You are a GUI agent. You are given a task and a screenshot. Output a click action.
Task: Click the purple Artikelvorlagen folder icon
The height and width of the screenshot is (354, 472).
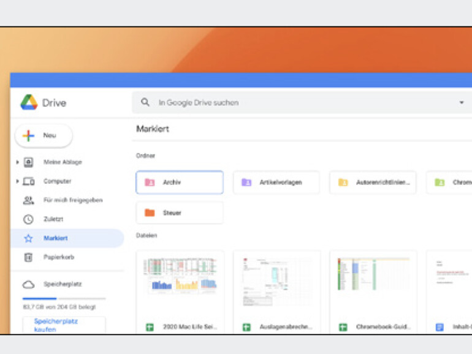point(246,183)
